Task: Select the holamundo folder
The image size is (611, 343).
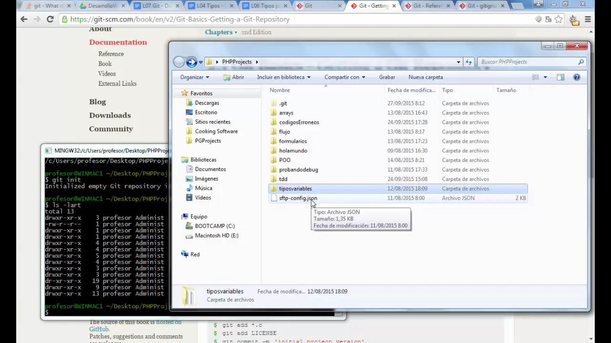Action: point(293,151)
